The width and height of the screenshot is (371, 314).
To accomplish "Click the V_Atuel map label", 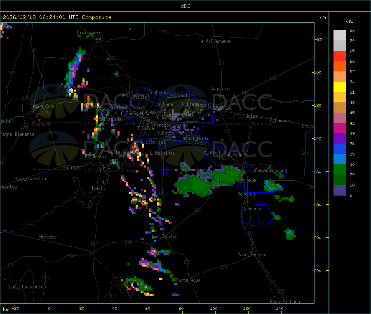I will pos(212,153).
